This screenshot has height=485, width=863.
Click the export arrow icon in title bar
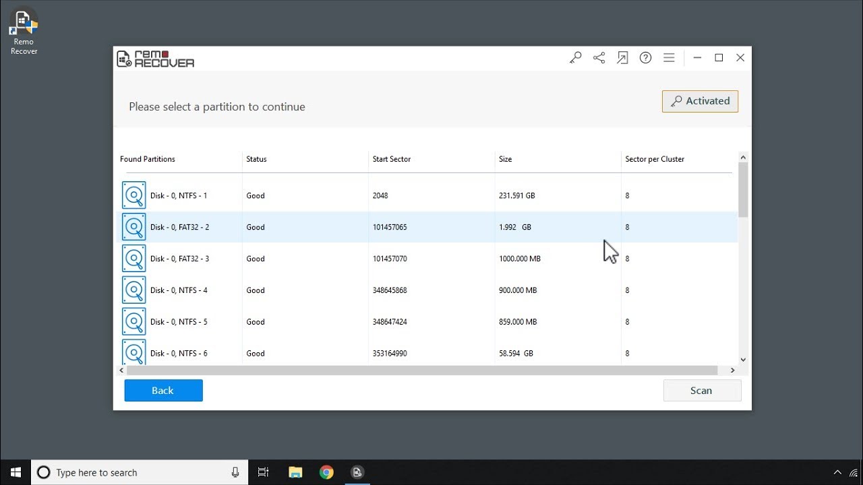click(622, 58)
